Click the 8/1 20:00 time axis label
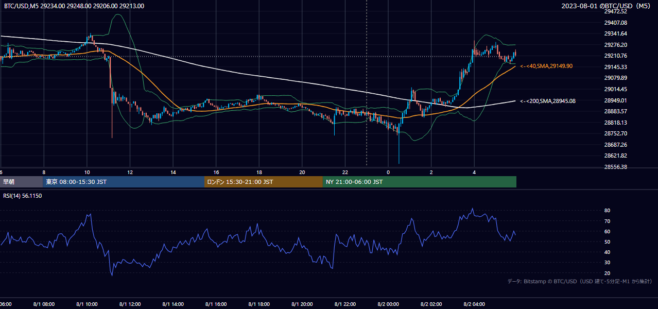The image size is (658, 309). pos(302,304)
